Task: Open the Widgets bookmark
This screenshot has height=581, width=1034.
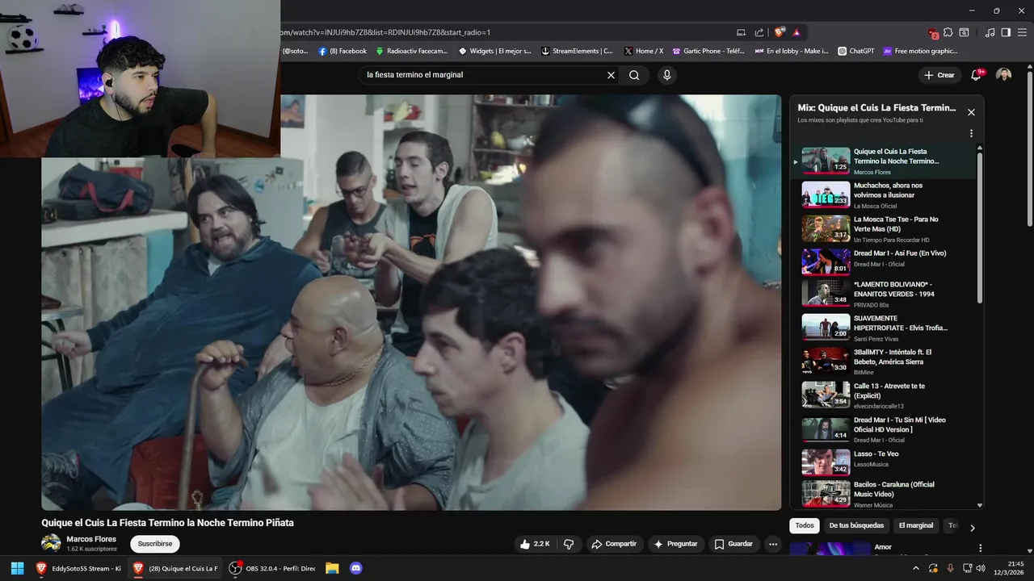Action: tap(495, 51)
